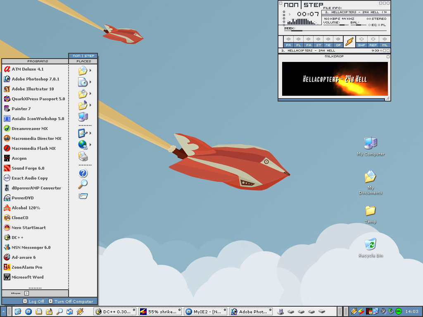Open Adobe Photoshop 7.0.1 from the menu
The width and height of the screenshot is (423, 317).
(x=35, y=79)
